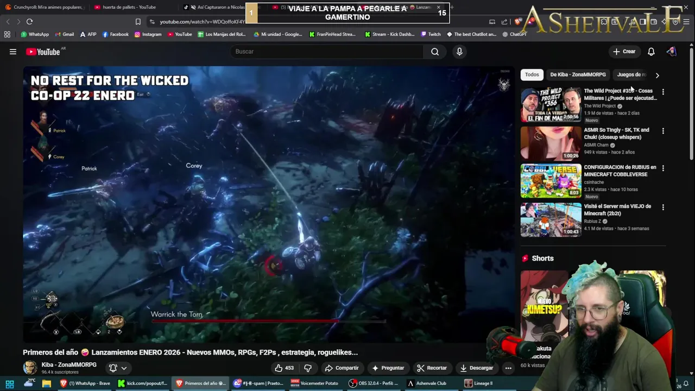The width and height of the screenshot is (695, 391).
Task: Open Windows Start menu
Action: pyautogui.click(x=10, y=383)
